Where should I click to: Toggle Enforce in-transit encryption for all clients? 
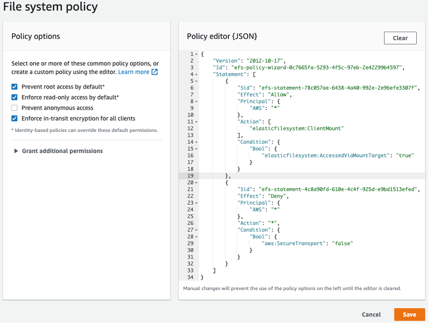point(14,118)
